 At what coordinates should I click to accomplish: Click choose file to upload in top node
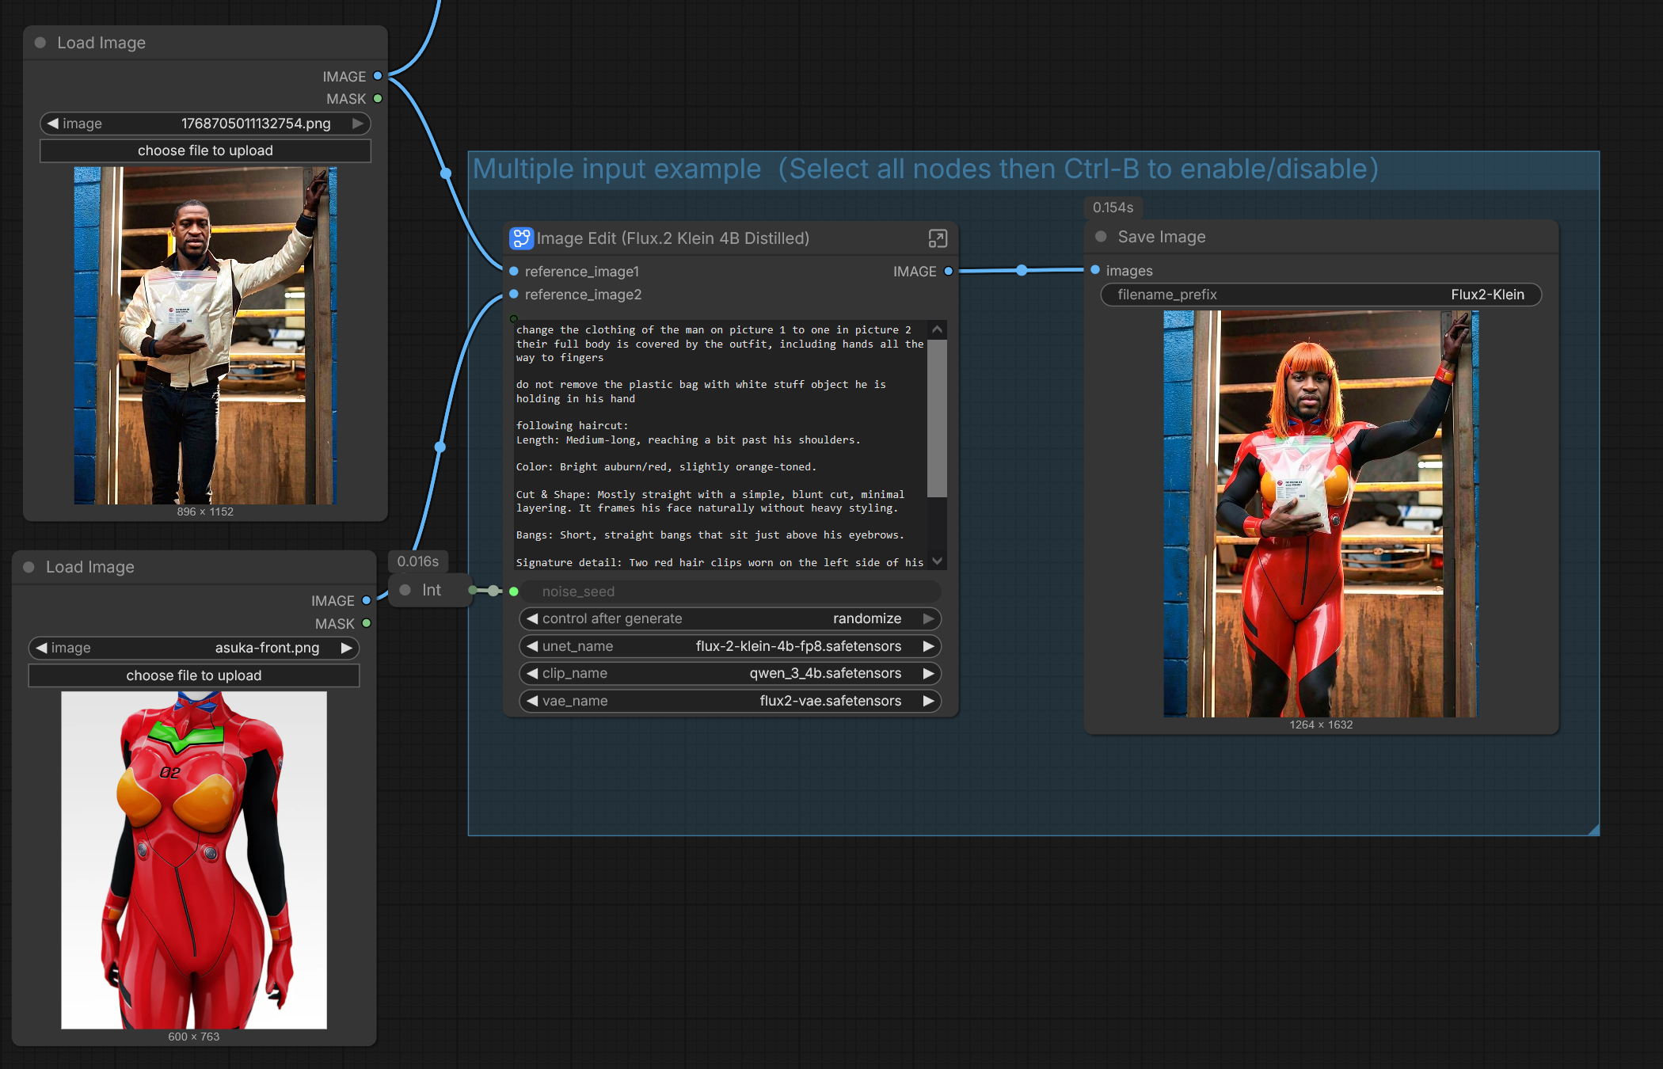pos(205,150)
